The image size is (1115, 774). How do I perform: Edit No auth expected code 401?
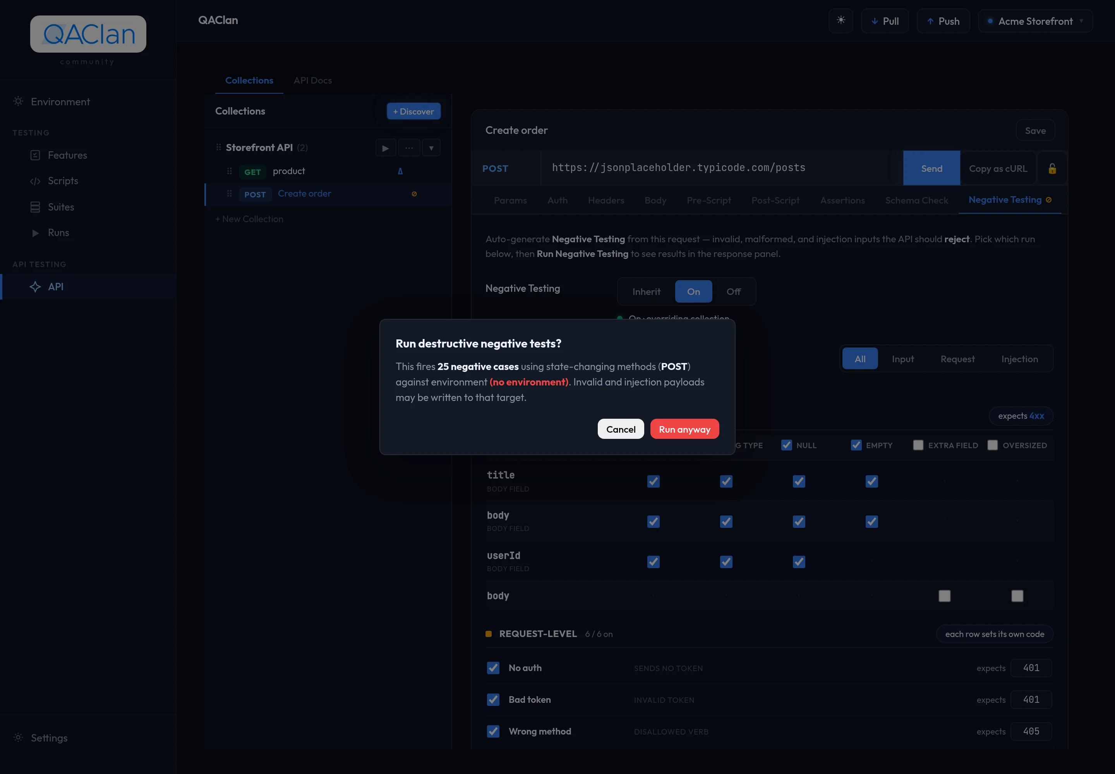[1031, 668]
